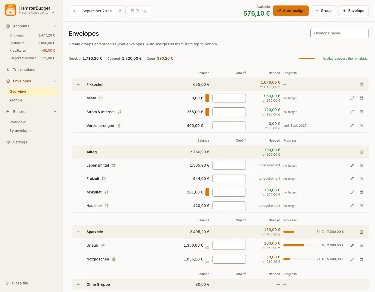The width and height of the screenshot is (375, 292).
Task: Toggle Strom & Internet on/off indicator
Action: (207, 112)
